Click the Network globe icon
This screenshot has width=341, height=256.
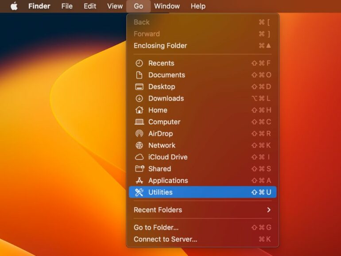tap(139, 145)
